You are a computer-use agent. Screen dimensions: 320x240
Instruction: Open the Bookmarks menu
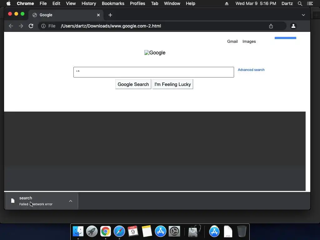tap(113, 3)
